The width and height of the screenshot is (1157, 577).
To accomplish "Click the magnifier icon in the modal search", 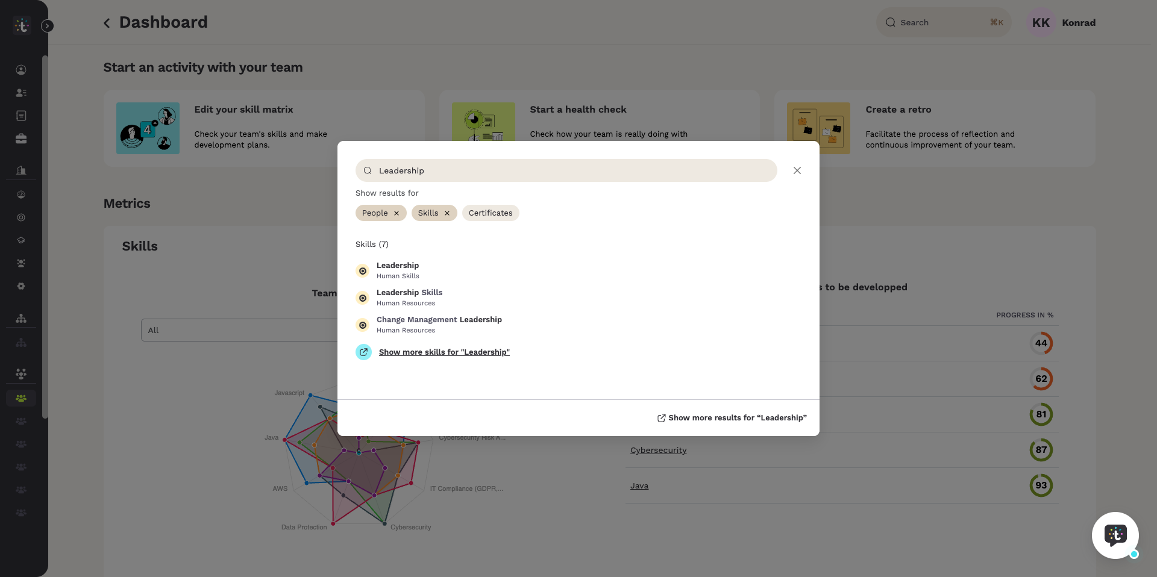I will click(x=368, y=170).
